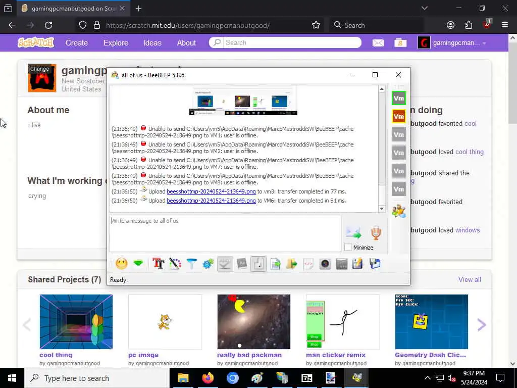The image size is (517, 388).
Task: Show previous projects with left carousel arrow
Action: point(27,325)
